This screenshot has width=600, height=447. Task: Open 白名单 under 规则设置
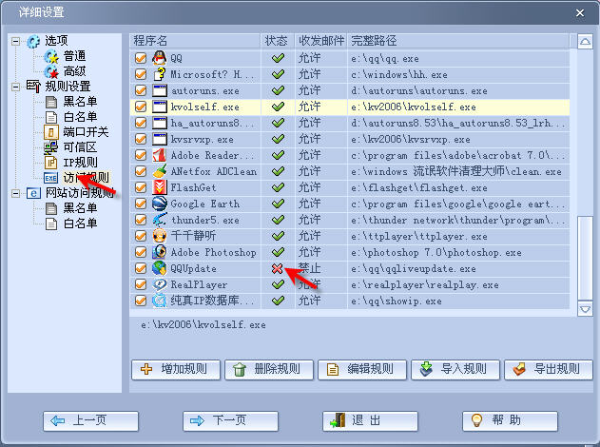click(80, 117)
